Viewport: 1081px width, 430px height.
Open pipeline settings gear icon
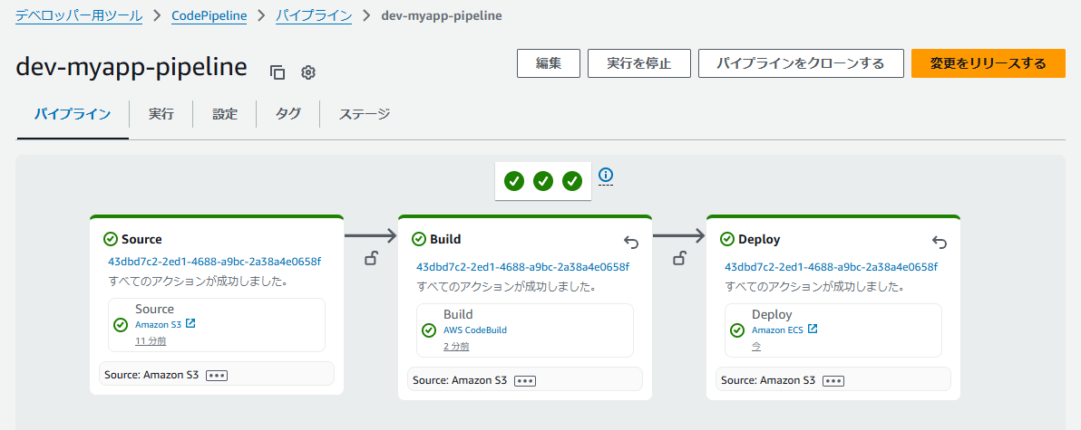coord(308,72)
